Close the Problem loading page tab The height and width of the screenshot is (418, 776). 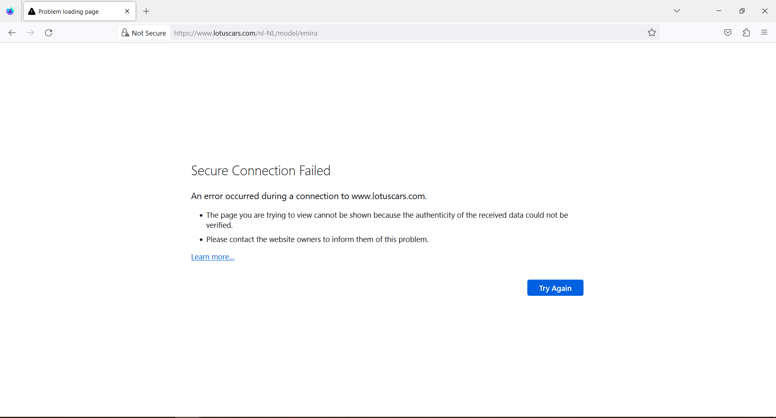coord(127,11)
